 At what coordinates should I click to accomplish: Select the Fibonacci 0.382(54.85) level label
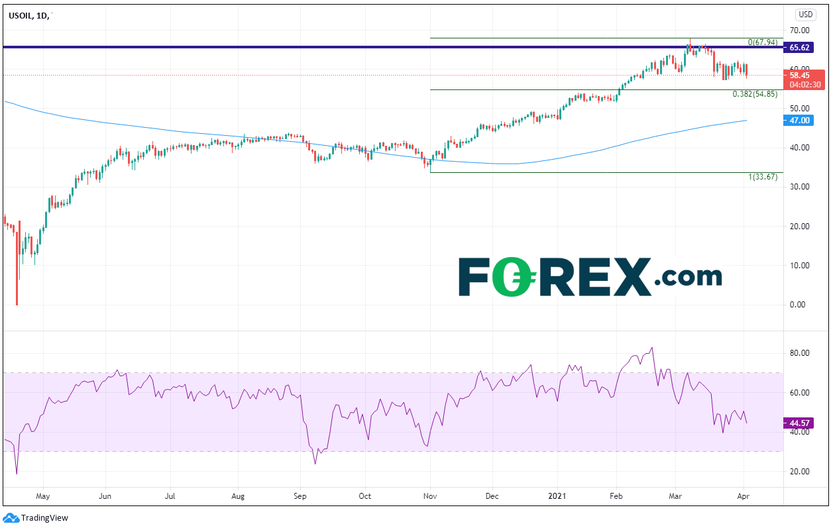[x=755, y=94]
